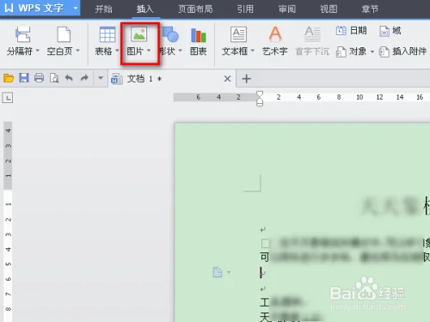The height and width of the screenshot is (322, 430).
Task: Expand the paste options dropdown arrow
Action: 229,272
